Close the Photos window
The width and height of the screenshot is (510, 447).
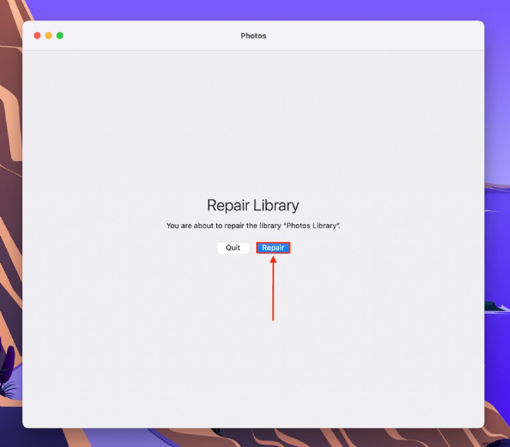coord(38,36)
